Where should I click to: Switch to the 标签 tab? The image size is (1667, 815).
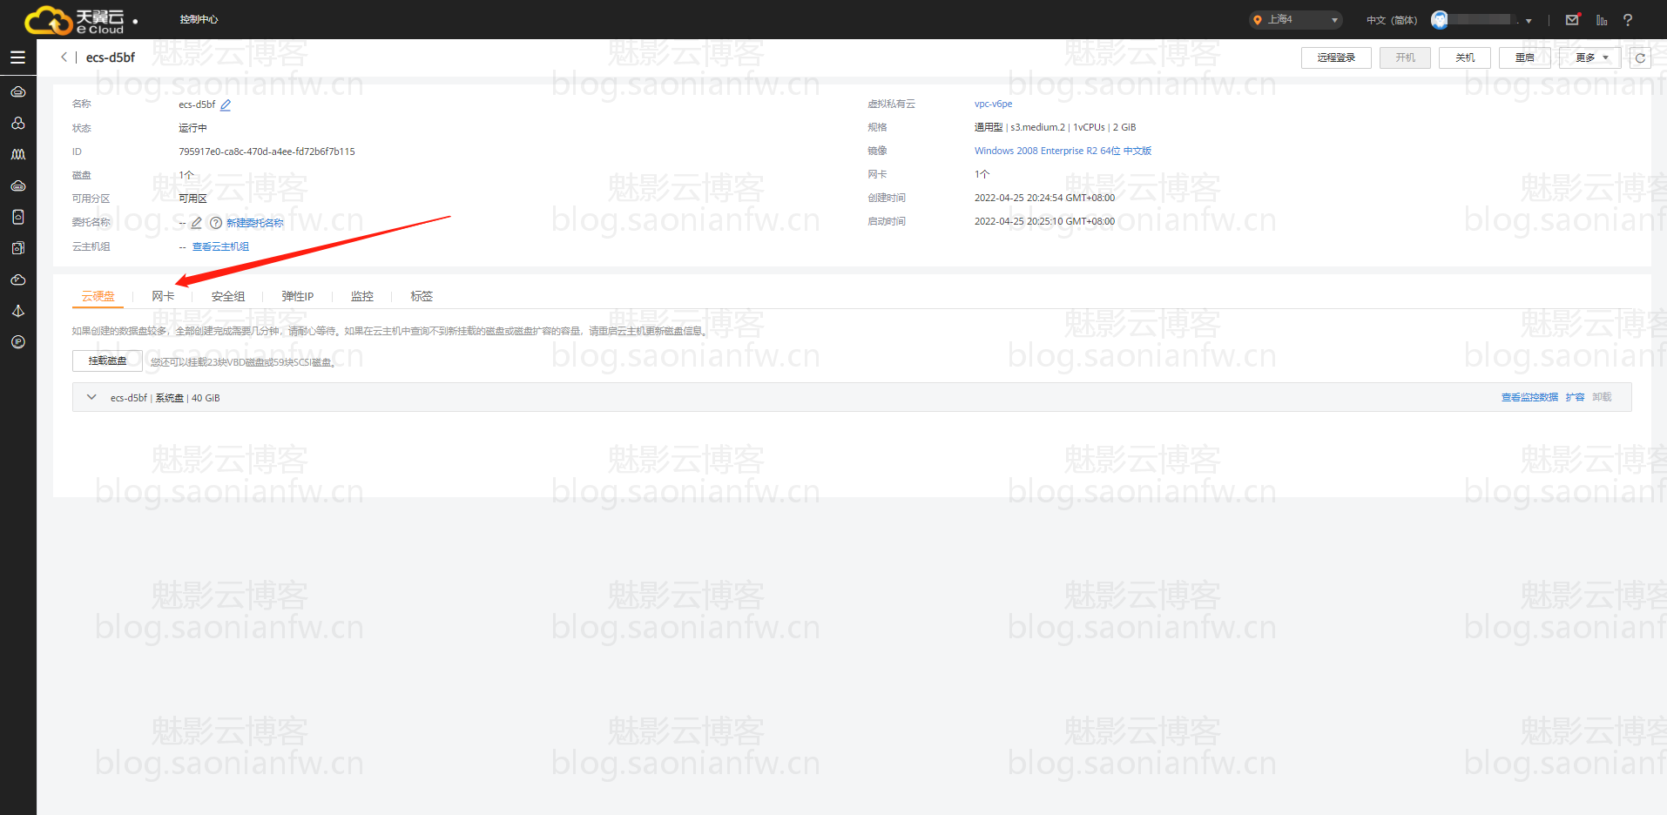[x=422, y=296]
